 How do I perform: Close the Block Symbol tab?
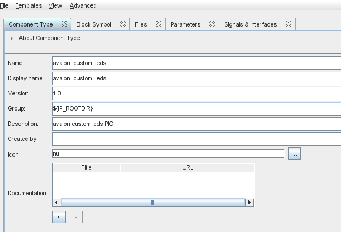(x=123, y=24)
